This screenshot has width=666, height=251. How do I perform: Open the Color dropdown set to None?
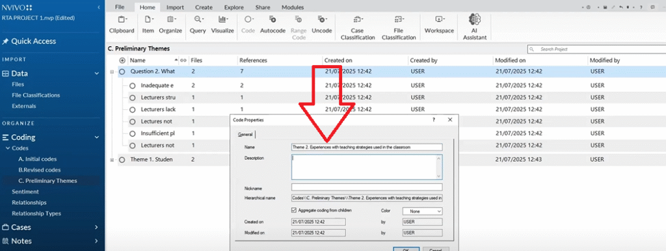point(422,211)
